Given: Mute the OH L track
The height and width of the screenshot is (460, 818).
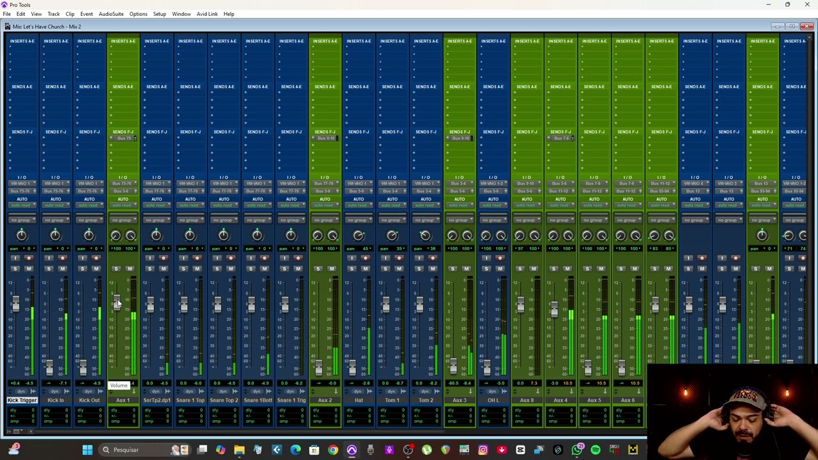Looking at the screenshot, I should [500, 268].
